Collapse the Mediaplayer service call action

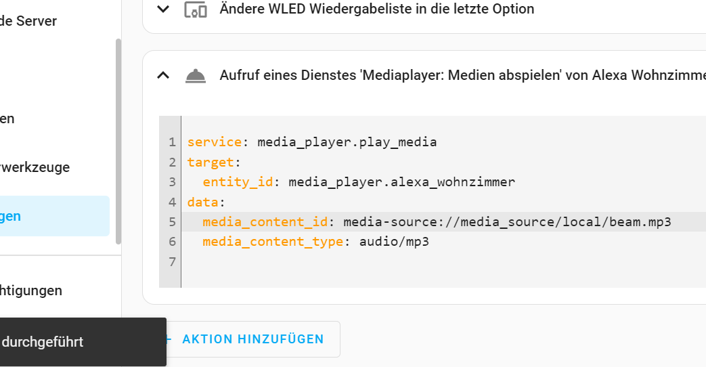163,75
